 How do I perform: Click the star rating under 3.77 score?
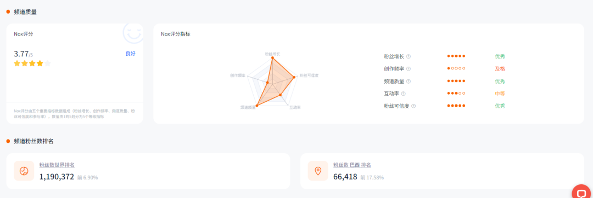point(32,63)
